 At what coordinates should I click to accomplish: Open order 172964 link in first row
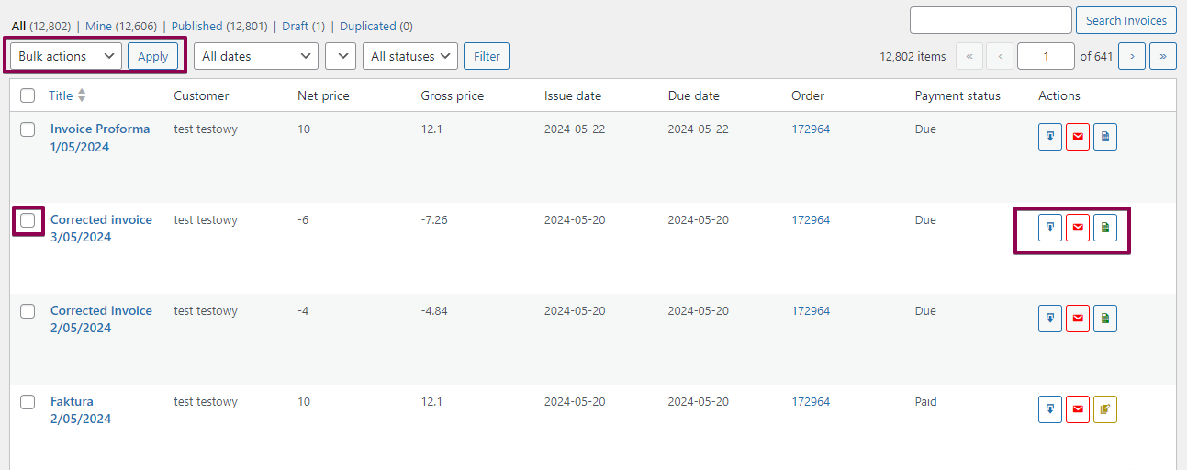[x=811, y=129]
